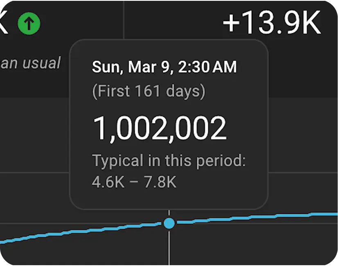Select the blue data point on the chart
Image resolution: width=338 pixels, height=266 pixels.
tap(169, 223)
